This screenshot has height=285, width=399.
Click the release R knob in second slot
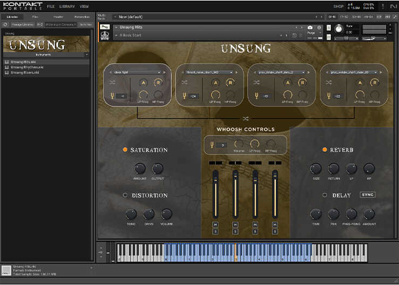(230, 83)
